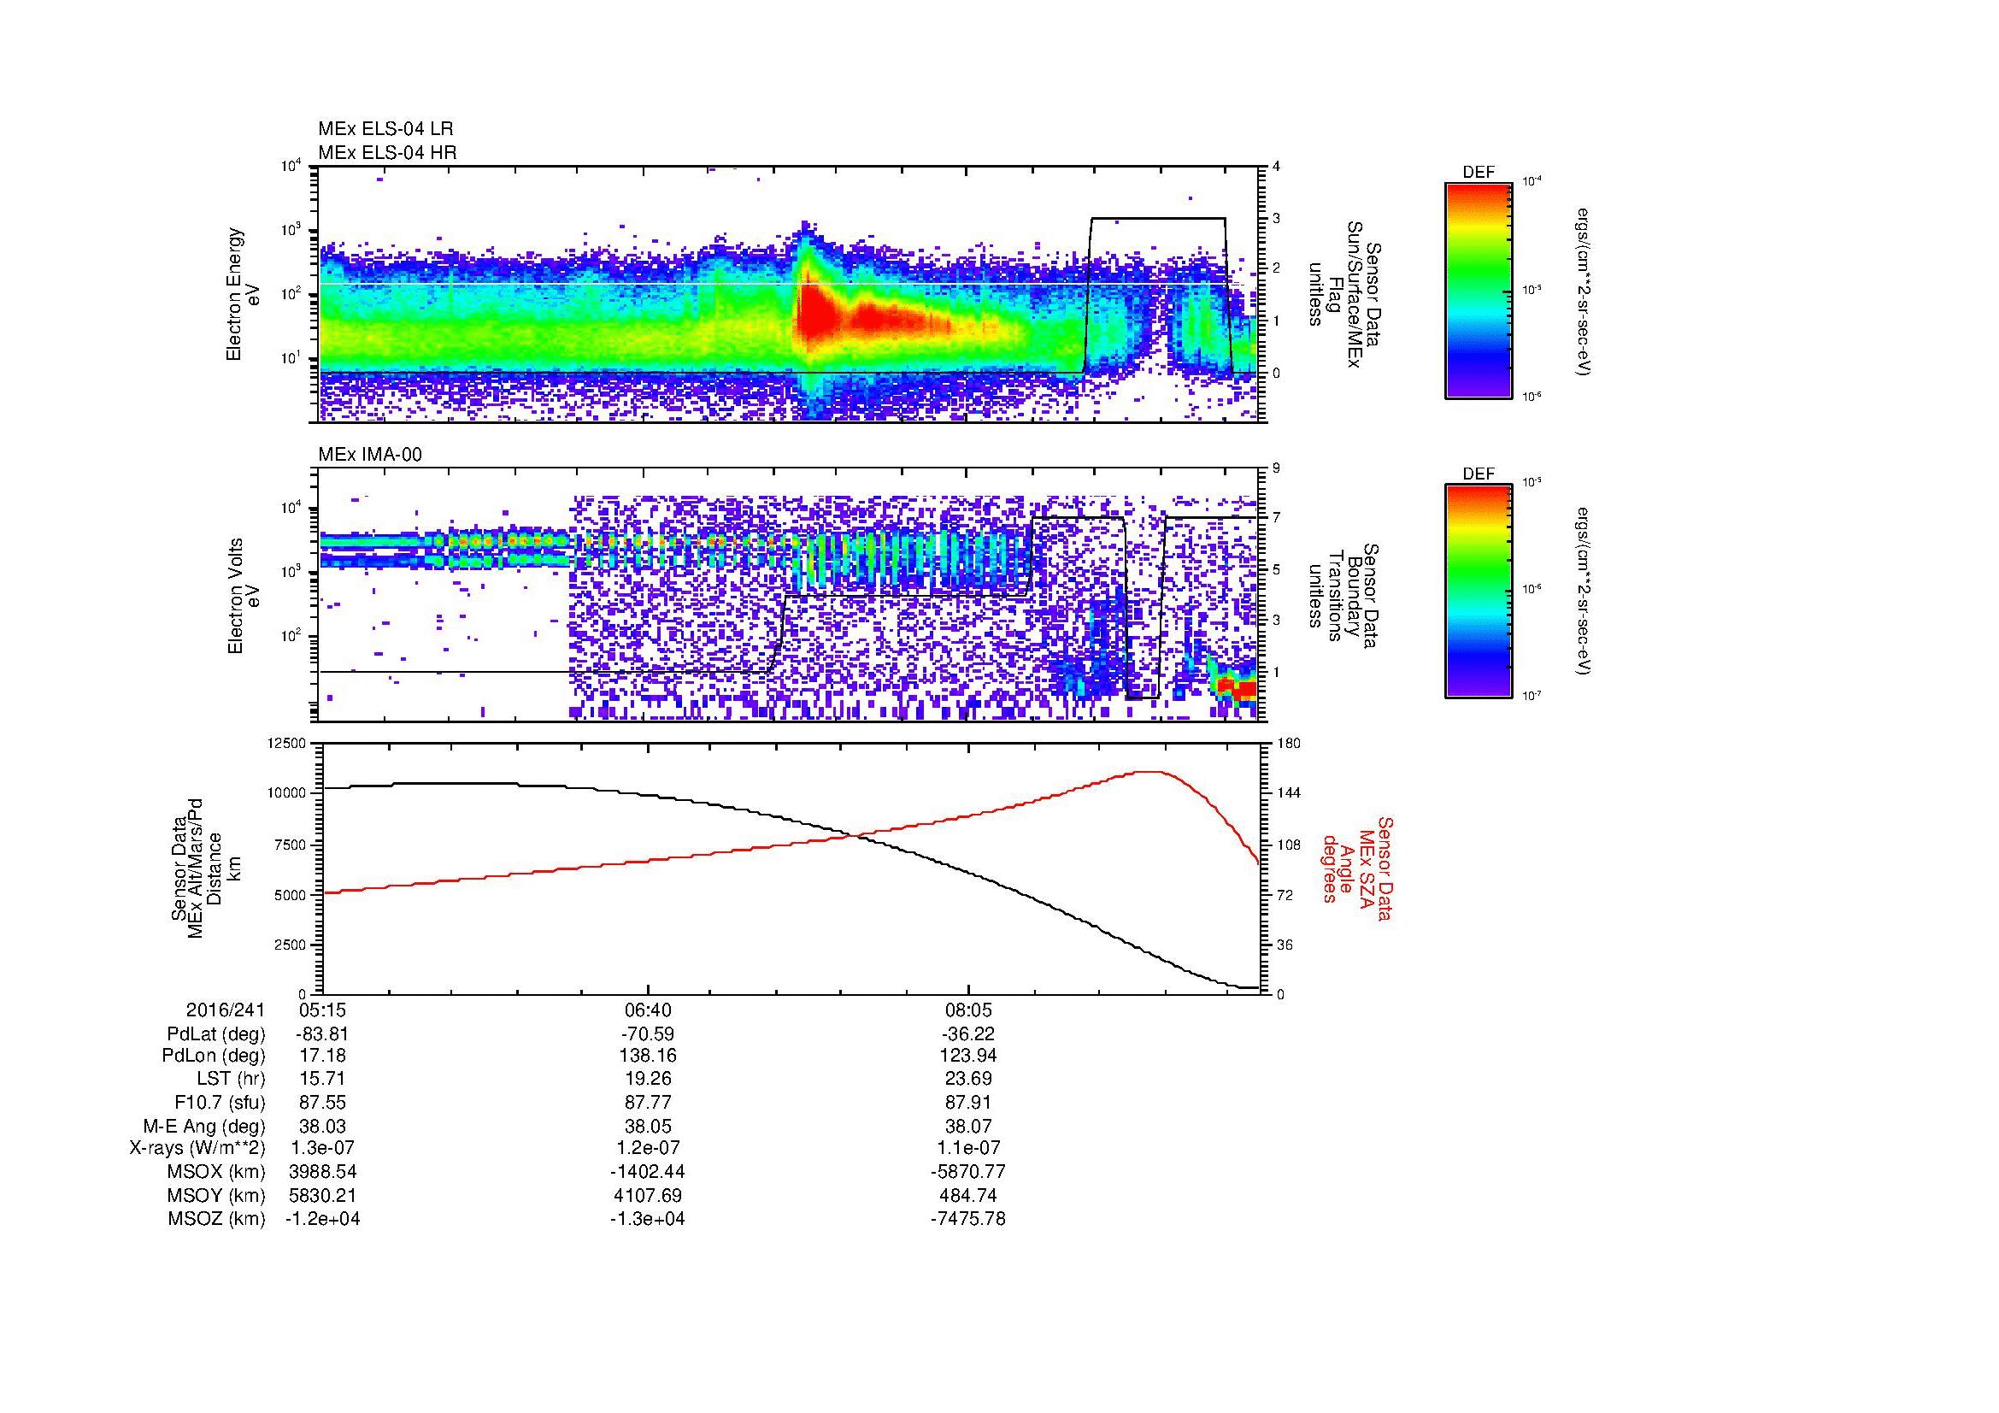This screenshot has height=1413, width=1999.
Task: Click the 'PdLat (deg)' row label
Action: click(216, 1034)
